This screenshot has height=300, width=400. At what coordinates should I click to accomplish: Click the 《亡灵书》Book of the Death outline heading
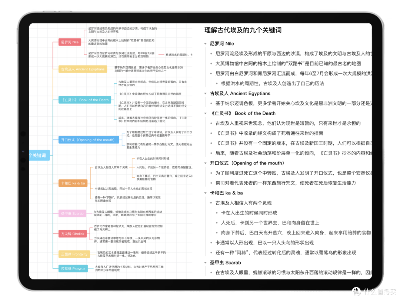tap(243, 114)
